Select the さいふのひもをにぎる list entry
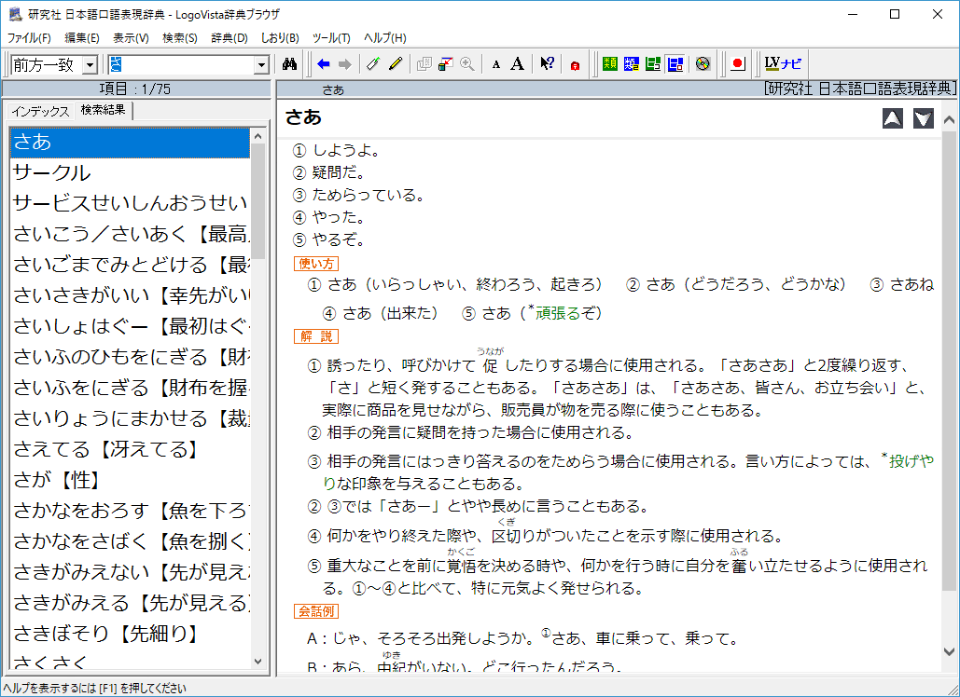The height and width of the screenshot is (697, 960). pyautogui.click(x=130, y=357)
